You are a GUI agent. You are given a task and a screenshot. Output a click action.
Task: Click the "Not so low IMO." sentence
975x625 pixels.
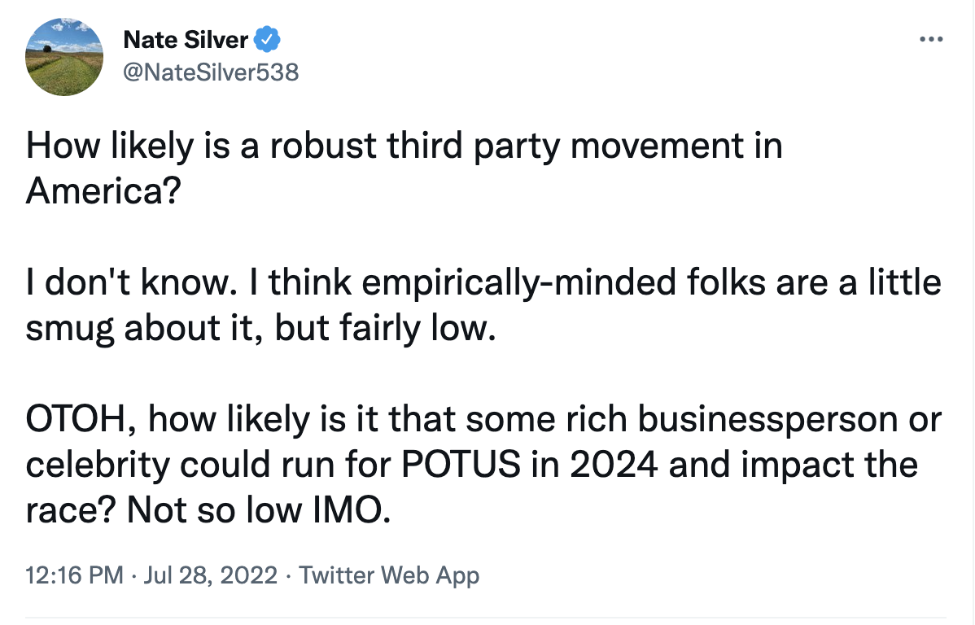(259, 511)
